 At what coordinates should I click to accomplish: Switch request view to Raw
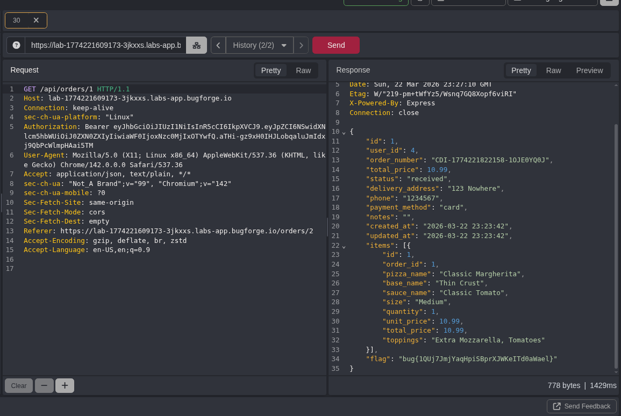point(303,70)
